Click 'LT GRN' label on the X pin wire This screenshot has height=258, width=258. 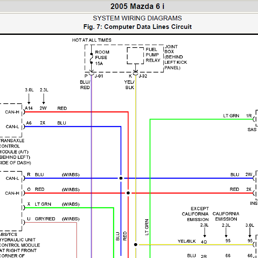[43, 204]
